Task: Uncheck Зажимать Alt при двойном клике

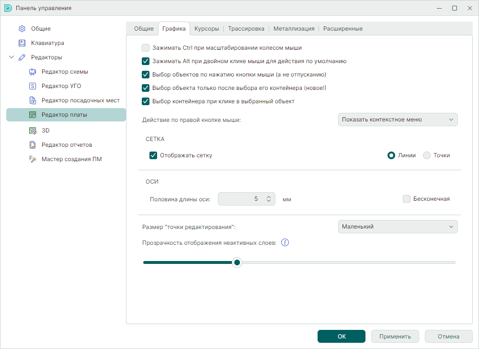Action: pos(146,61)
